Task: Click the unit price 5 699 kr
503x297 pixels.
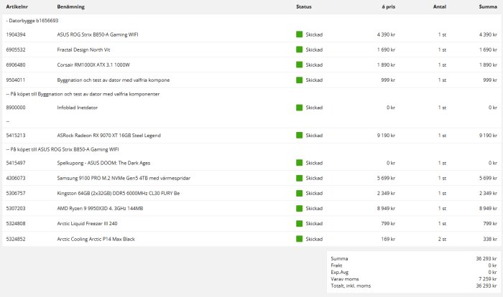Action: pos(387,178)
